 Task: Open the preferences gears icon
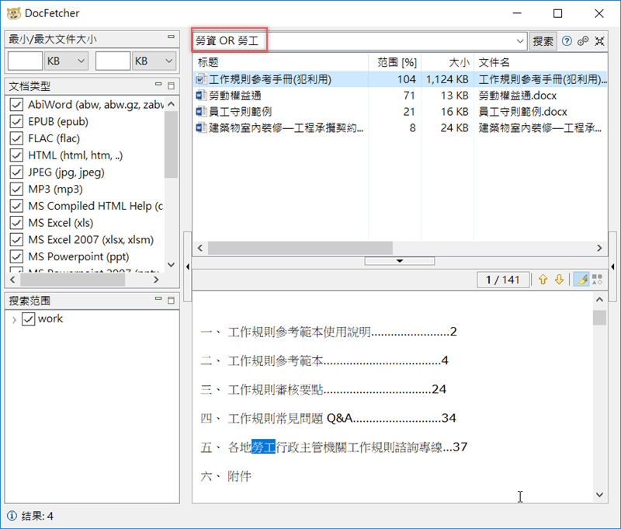[x=583, y=41]
